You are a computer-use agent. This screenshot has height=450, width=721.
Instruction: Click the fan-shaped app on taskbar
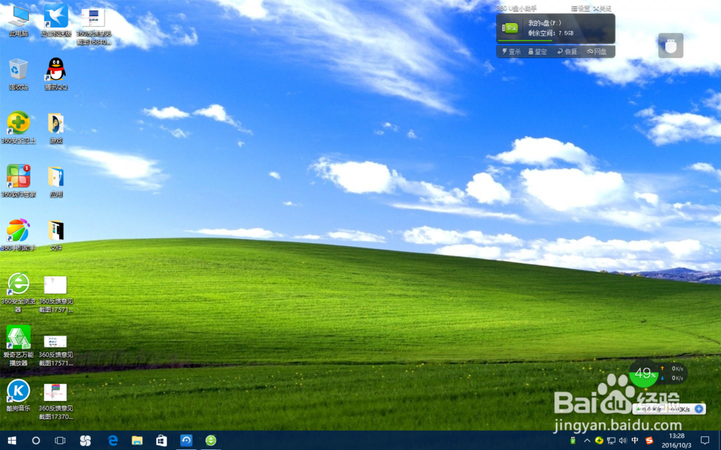coord(85,441)
